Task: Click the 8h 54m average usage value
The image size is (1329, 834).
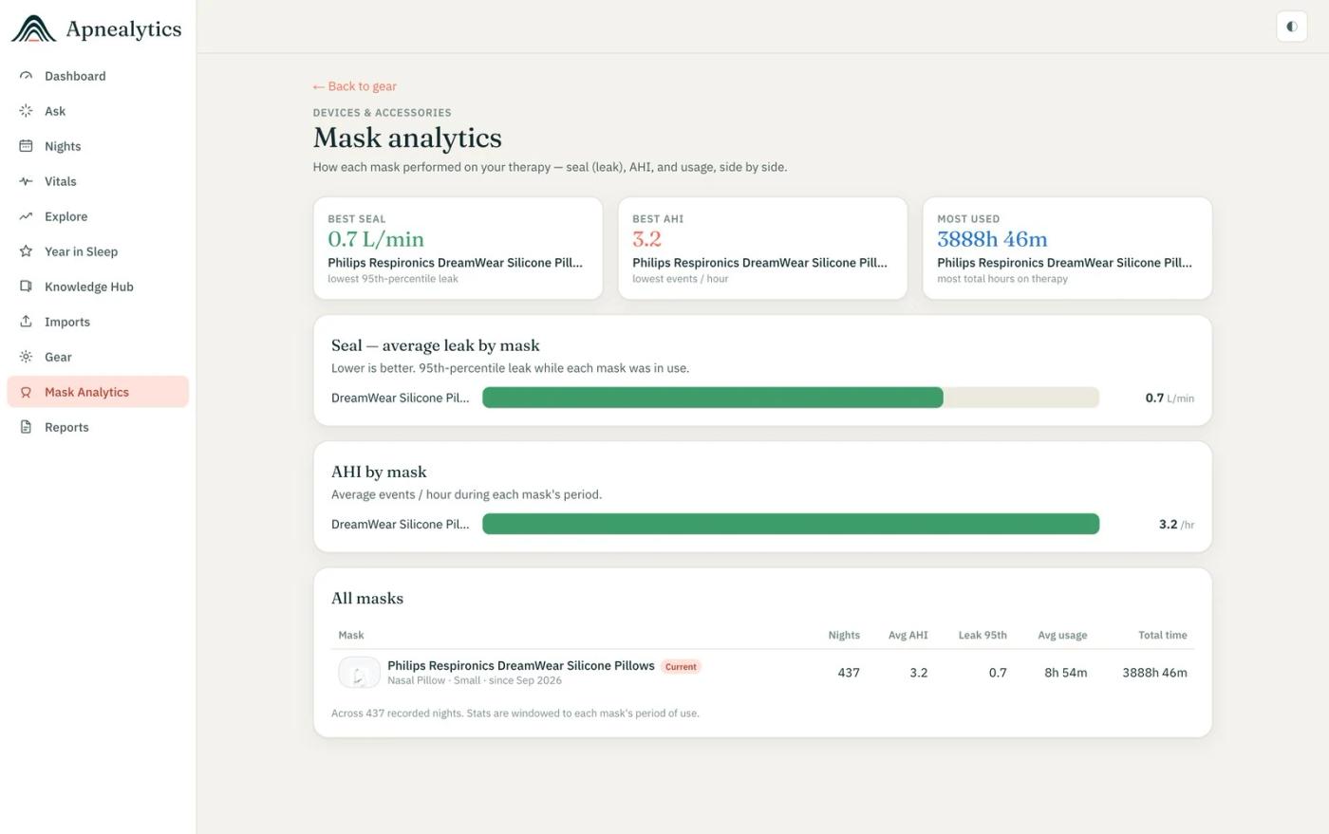Action: pos(1066,673)
